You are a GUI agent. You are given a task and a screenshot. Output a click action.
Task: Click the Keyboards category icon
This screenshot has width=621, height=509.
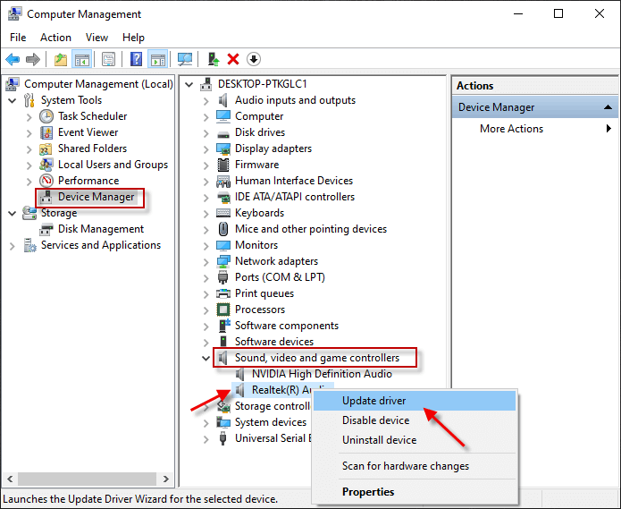223,213
